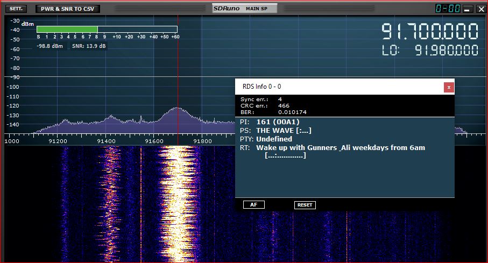Viewport: 488px width, 263px height.
Task: Click the waterfall signal near 91400
Action: click(110, 204)
